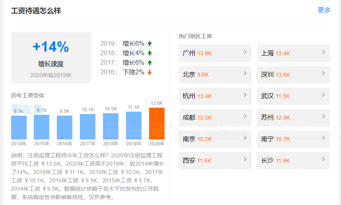Open the 广州 13.9K salary entry
This screenshot has height=205, width=341.
(x=215, y=53)
